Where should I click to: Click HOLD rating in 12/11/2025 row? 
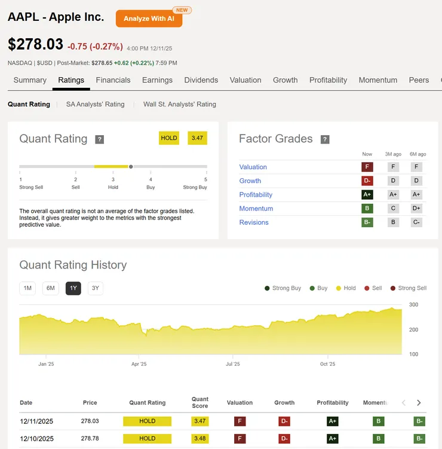click(148, 421)
